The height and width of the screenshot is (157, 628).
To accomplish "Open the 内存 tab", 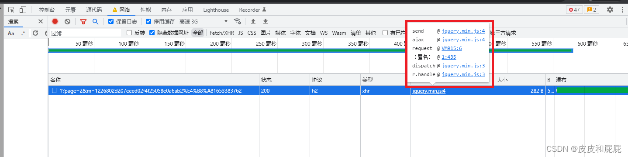I will pyautogui.click(x=166, y=10).
